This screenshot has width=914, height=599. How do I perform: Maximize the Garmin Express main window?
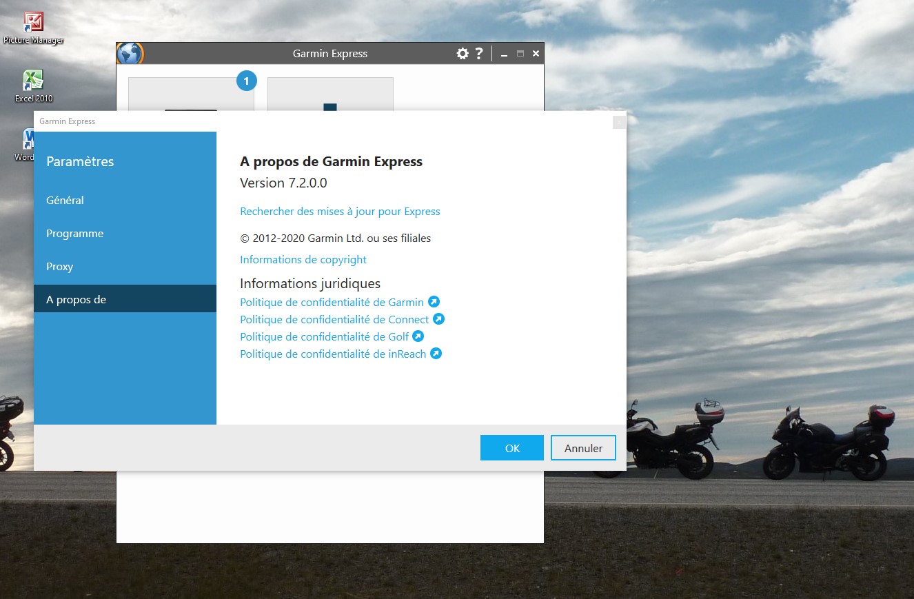(520, 54)
